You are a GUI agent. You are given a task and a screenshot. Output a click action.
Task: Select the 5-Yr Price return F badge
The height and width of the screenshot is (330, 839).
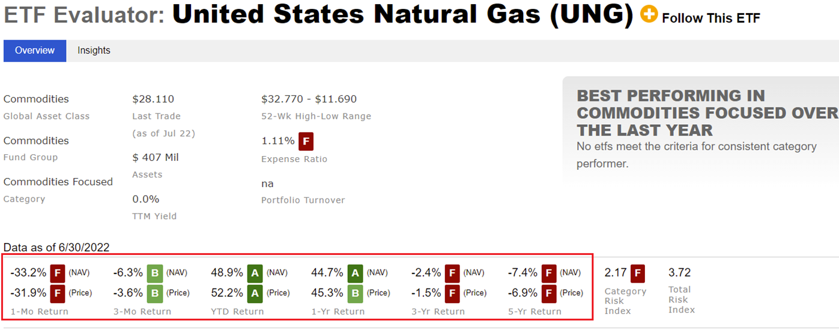click(x=549, y=293)
